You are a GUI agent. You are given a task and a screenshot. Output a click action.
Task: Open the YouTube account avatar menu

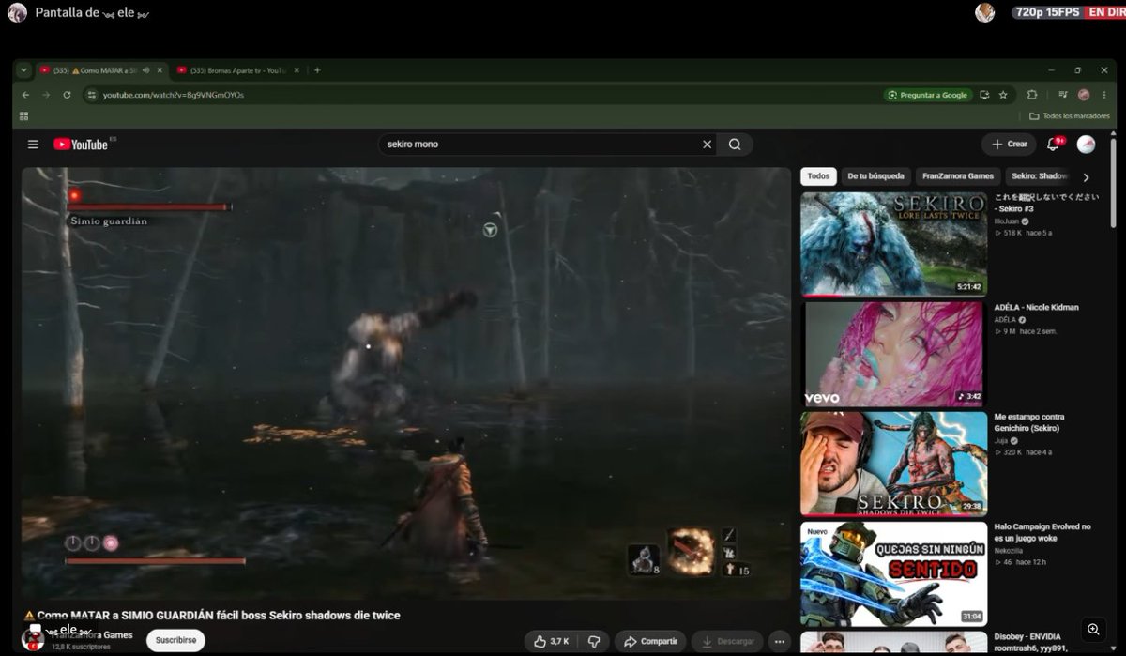pyautogui.click(x=1086, y=145)
